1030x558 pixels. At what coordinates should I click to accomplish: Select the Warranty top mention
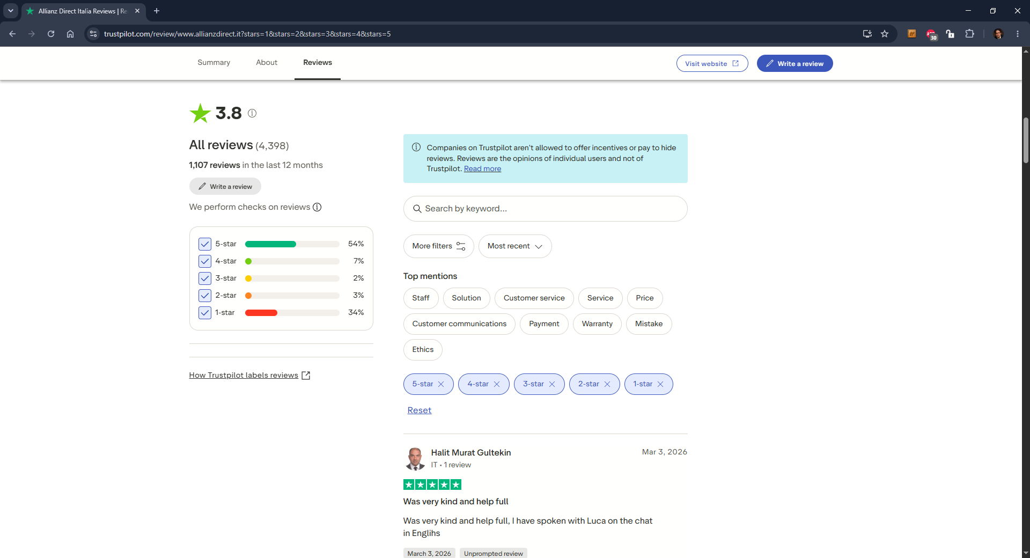click(x=597, y=324)
